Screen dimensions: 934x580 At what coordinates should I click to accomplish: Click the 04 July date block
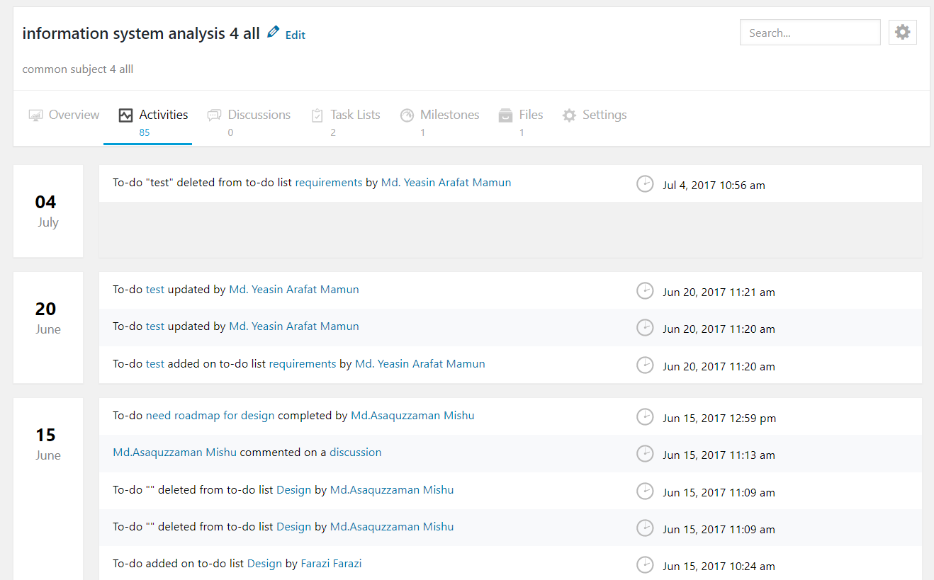tap(48, 211)
